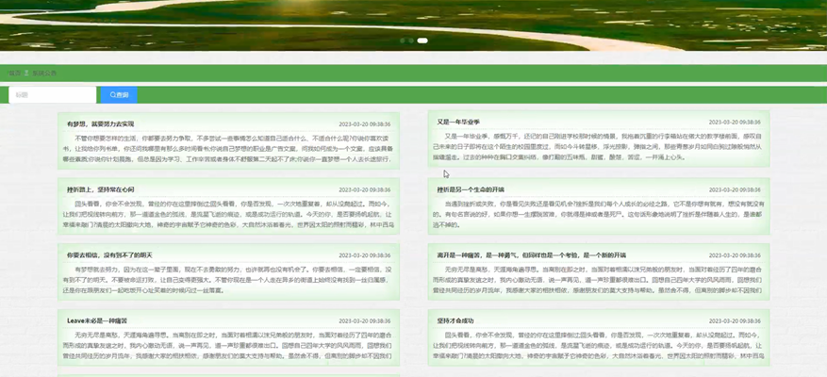
Task: Click the body text of 又是一年毕业季 card
Action: (598, 147)
